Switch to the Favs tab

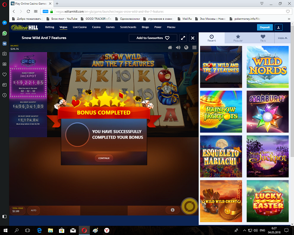[x=263, y=38]
